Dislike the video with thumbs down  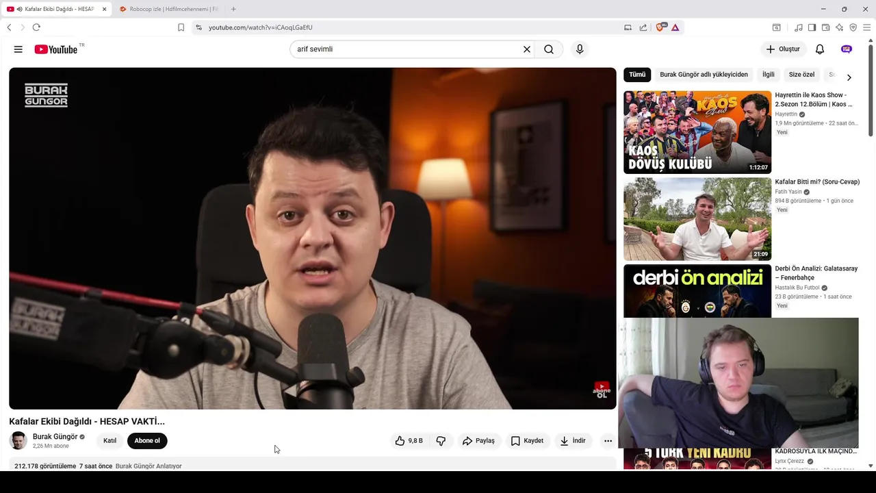[x=441, y=441]
